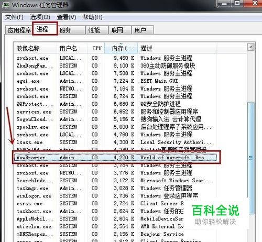Click description 360主动防御服务模块
Screen dimensions: 262x242
[168, 65]
